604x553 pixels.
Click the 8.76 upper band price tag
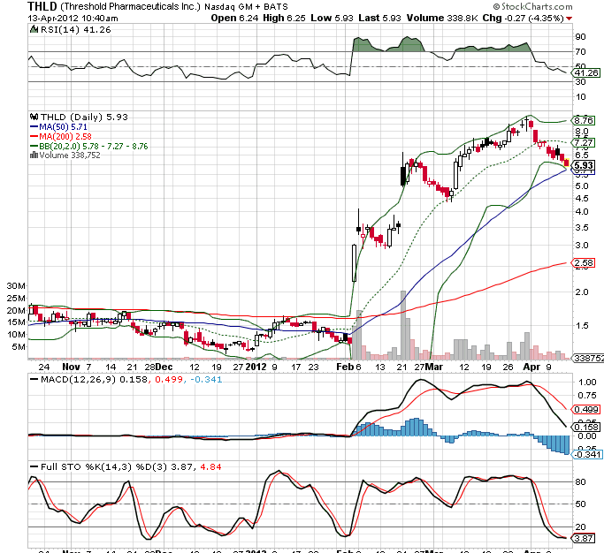coord(583,120)
